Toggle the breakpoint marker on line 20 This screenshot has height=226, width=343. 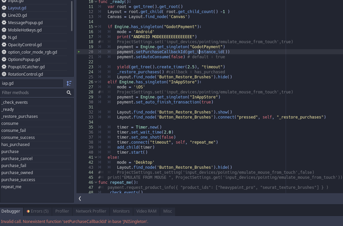click(x=79, y=52)
